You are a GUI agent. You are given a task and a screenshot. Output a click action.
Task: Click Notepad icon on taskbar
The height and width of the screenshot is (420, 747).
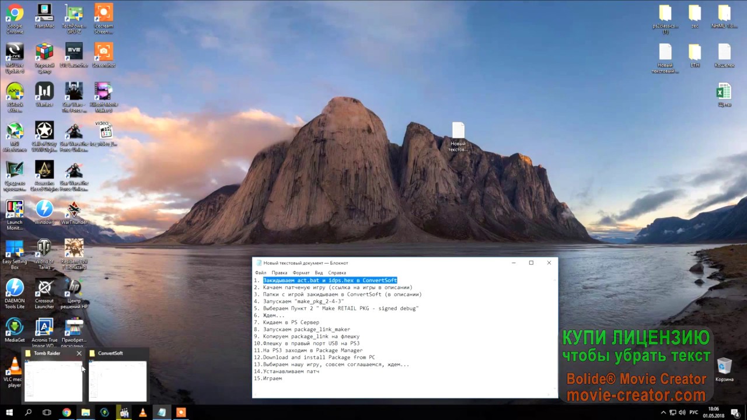pyautogui.click(x=162, y=412)
